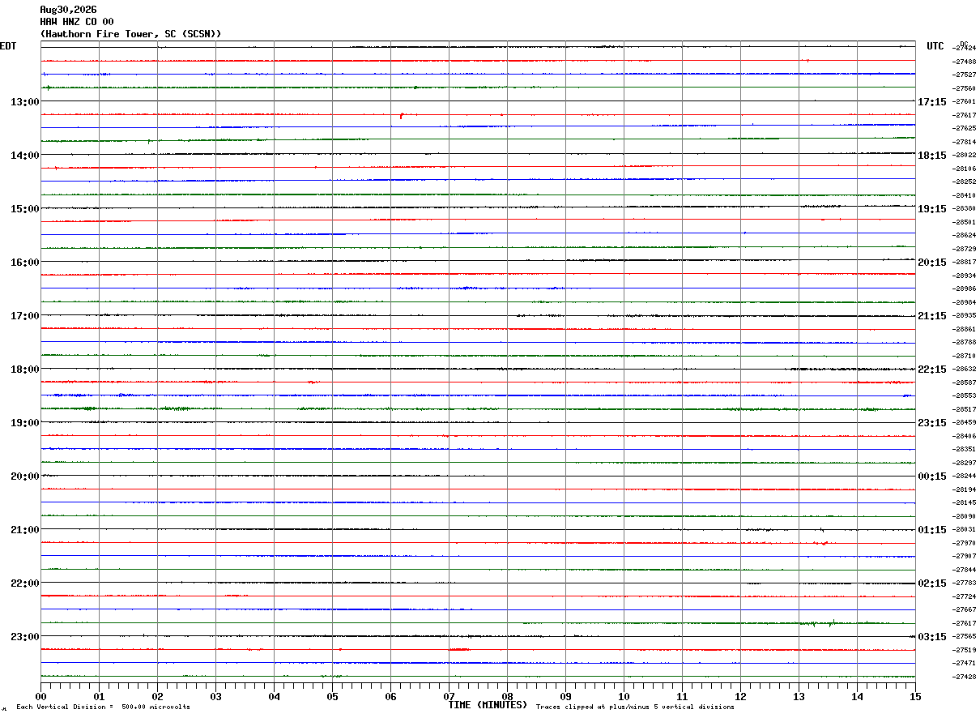Click the TIME (MINUTES) axis title

pyautogui.click(x=488, y=705)
